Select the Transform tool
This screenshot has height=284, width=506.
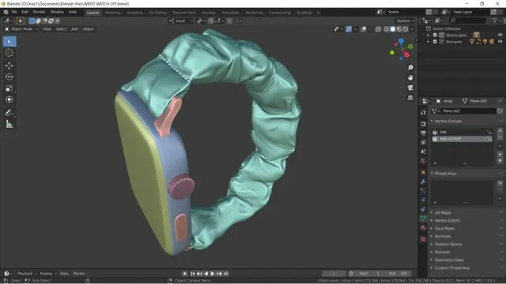9,99
